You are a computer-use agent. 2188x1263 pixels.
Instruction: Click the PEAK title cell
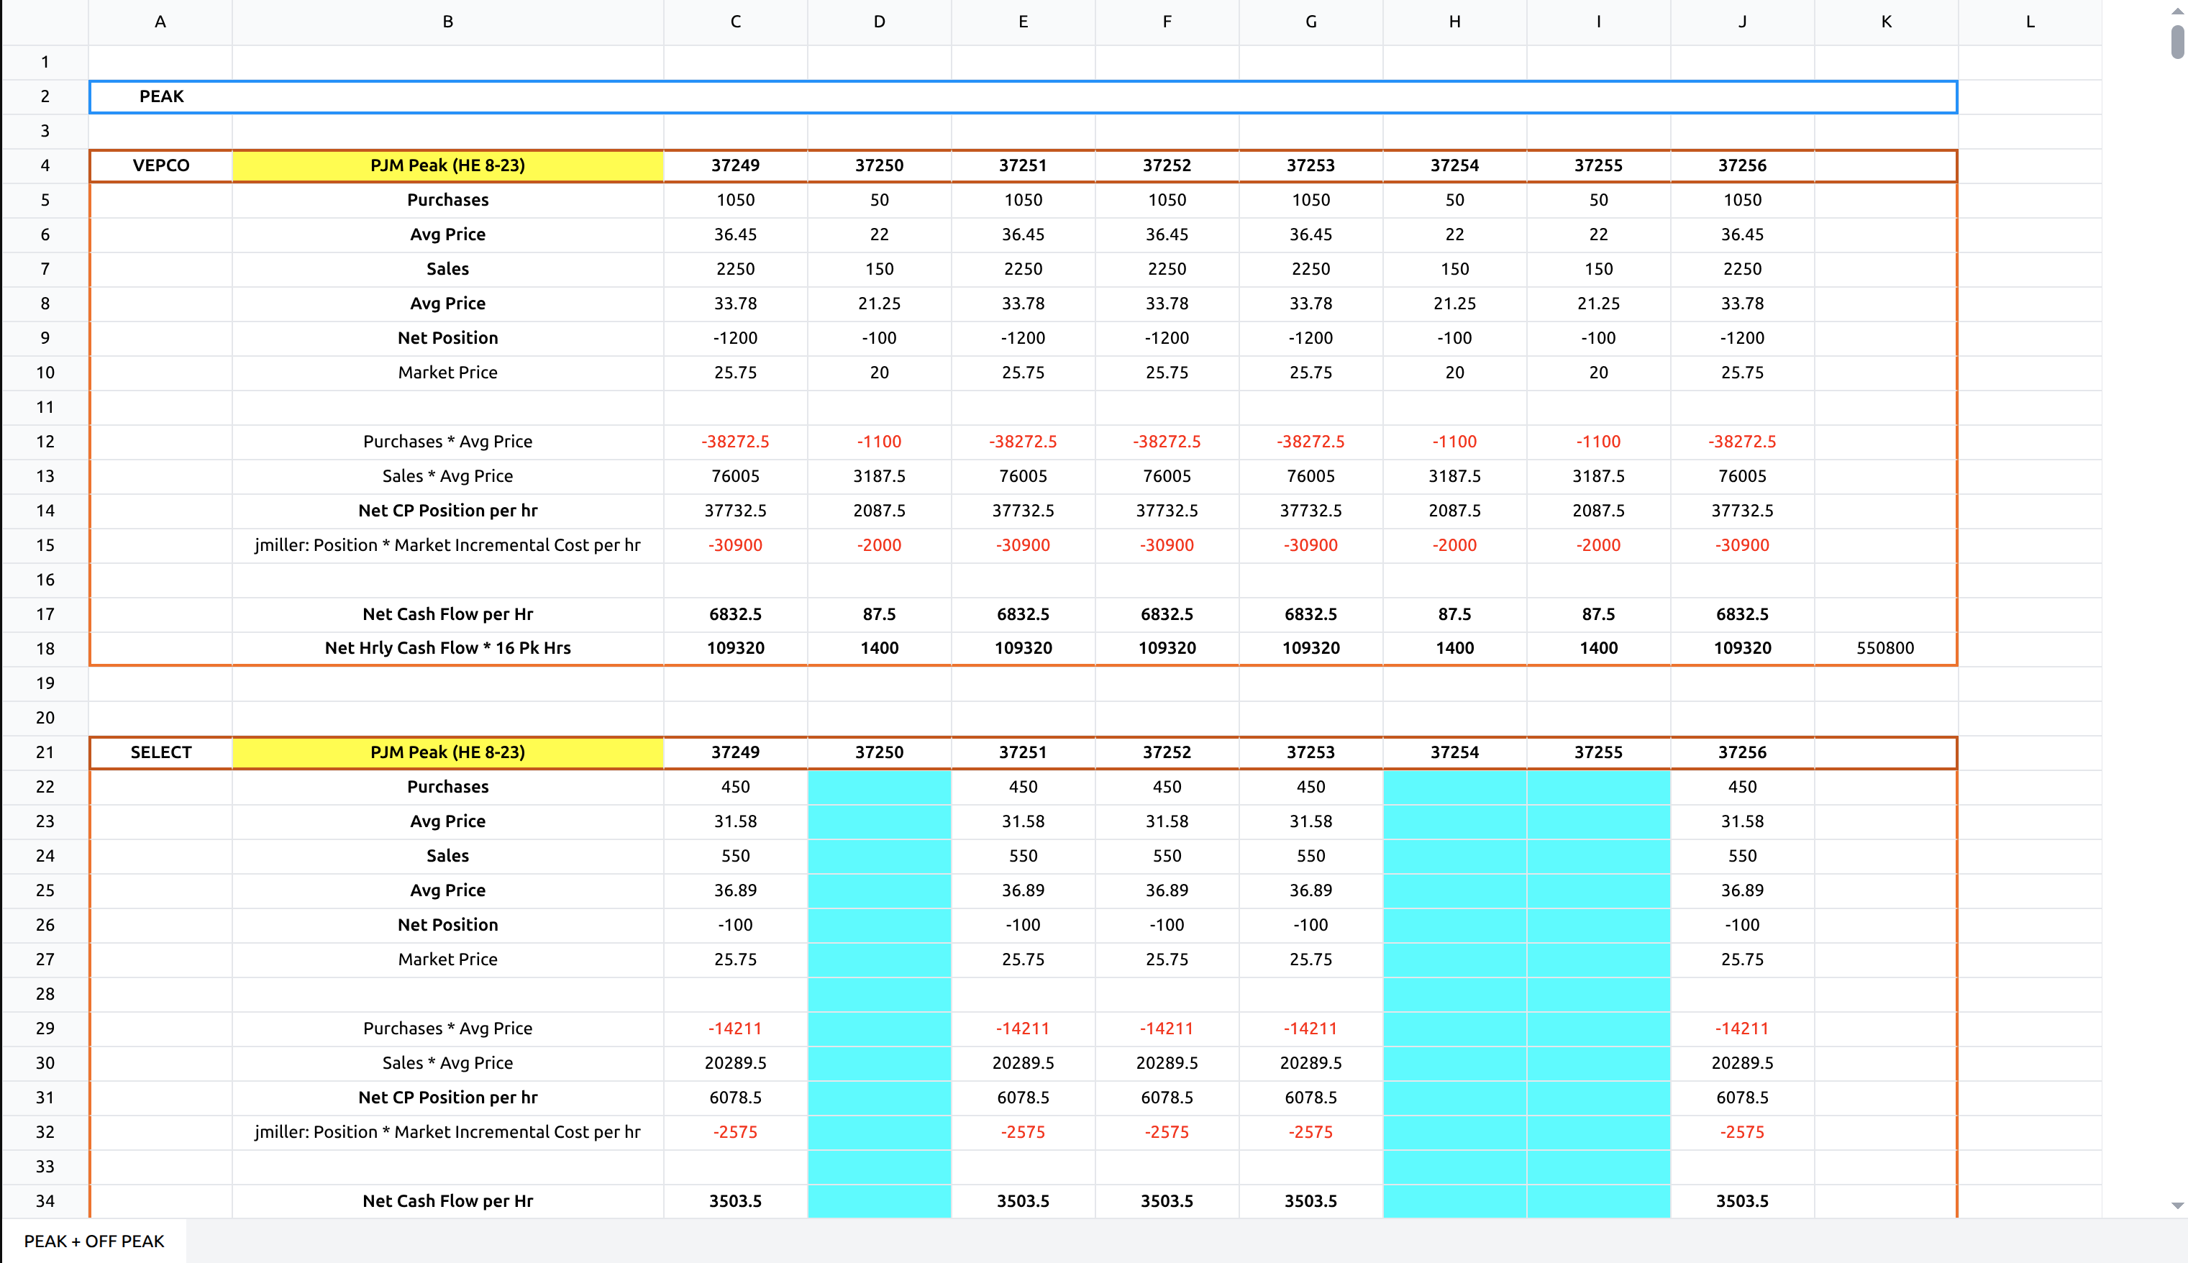(161, 96)
